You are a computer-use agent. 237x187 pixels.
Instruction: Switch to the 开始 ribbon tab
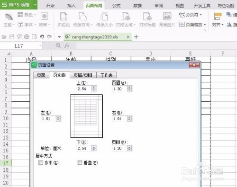pyautogui.click(x=50, y=6)
